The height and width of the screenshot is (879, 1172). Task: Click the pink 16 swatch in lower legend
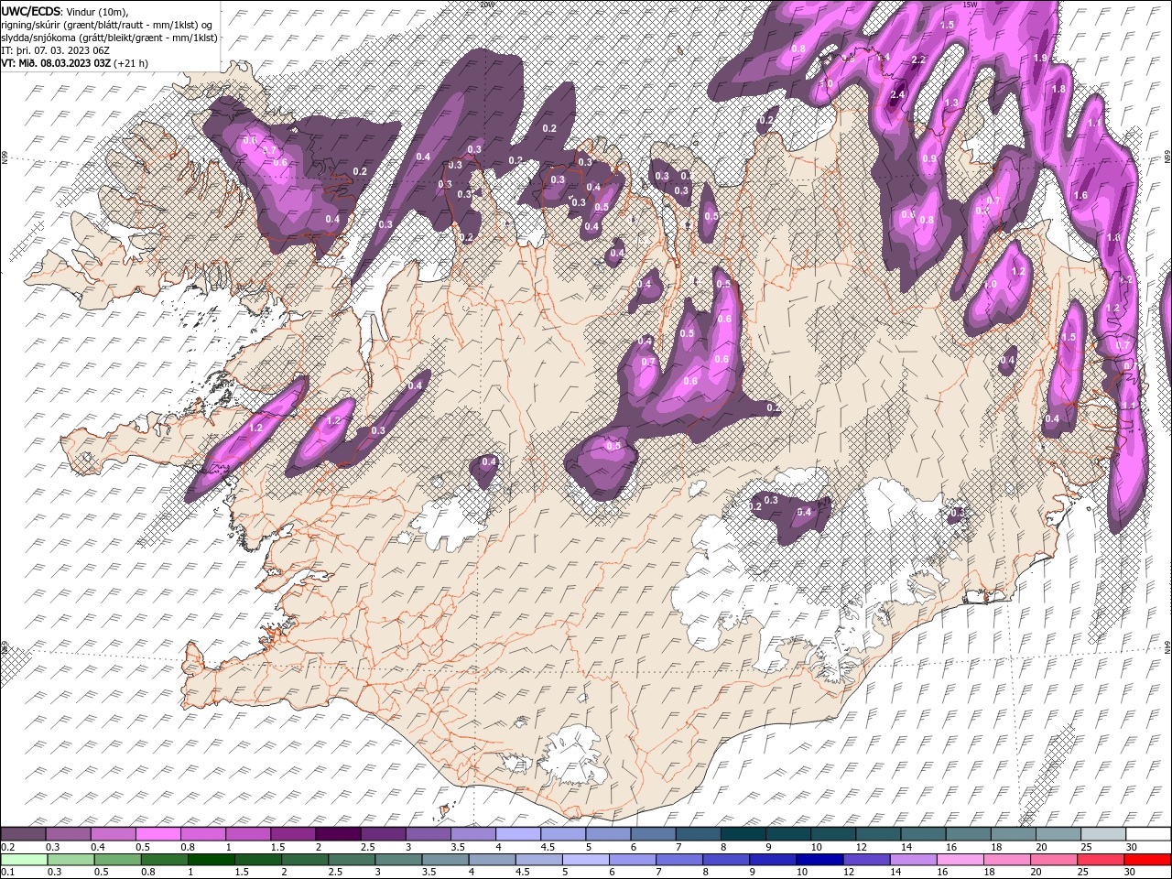[960, 860]
